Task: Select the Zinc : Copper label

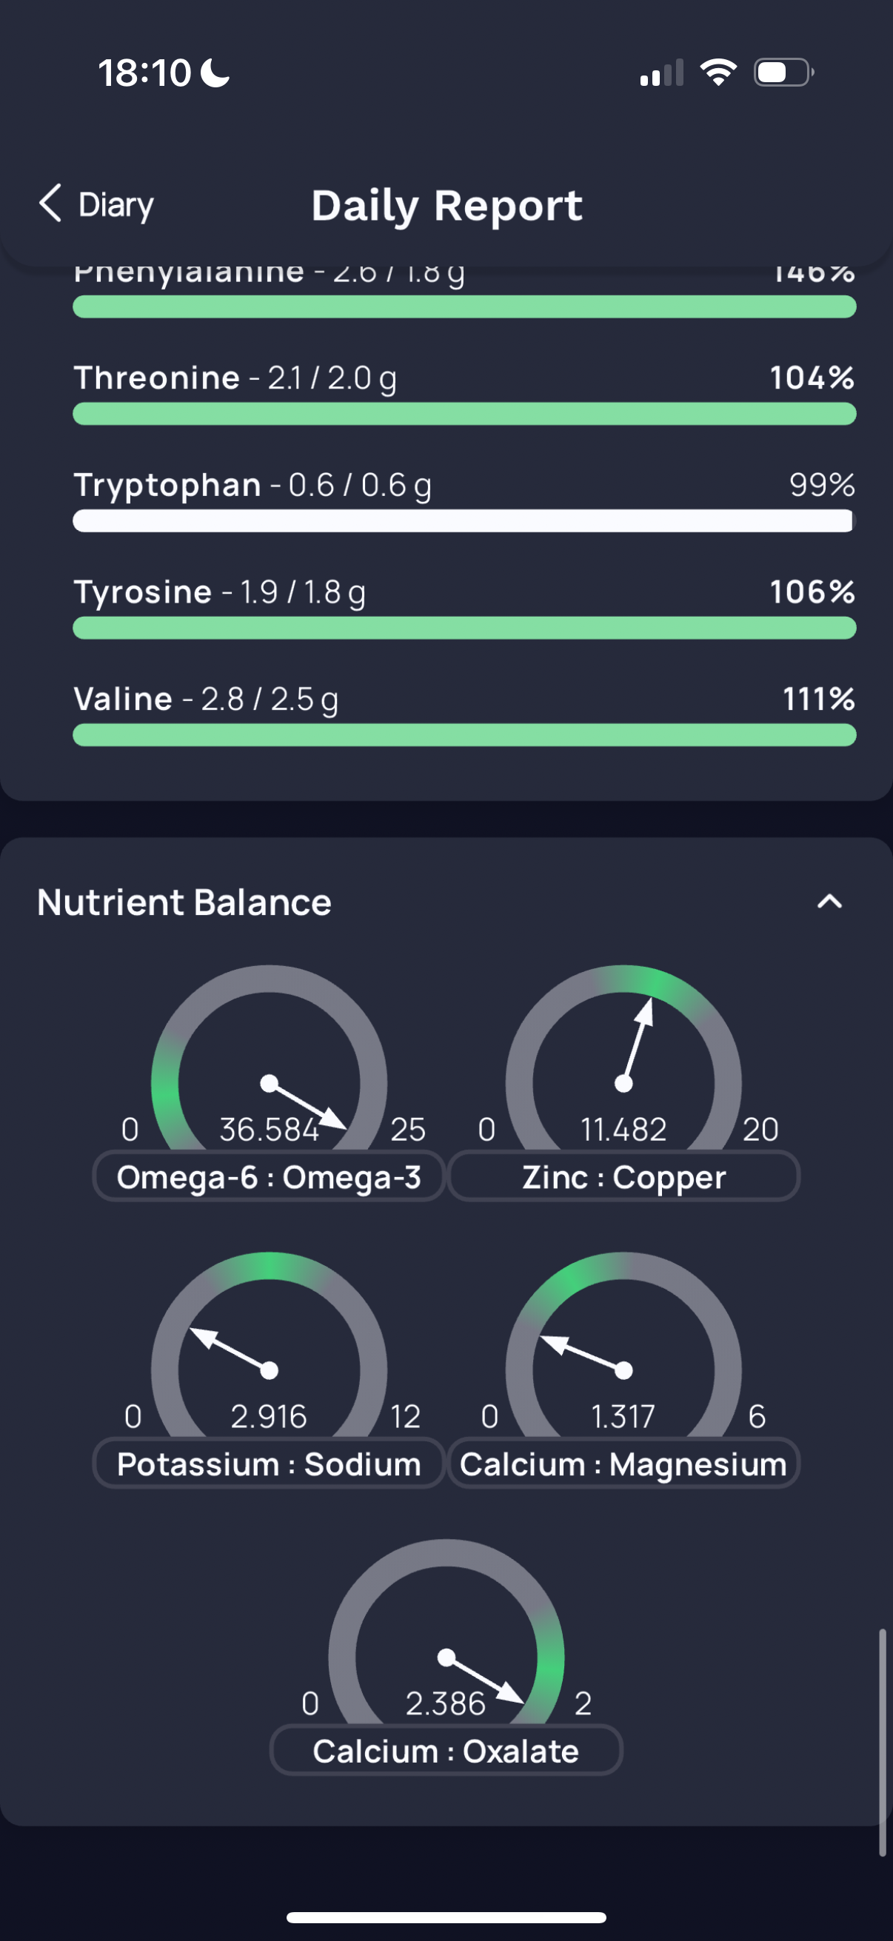Action: click(x=624, y=1176)
